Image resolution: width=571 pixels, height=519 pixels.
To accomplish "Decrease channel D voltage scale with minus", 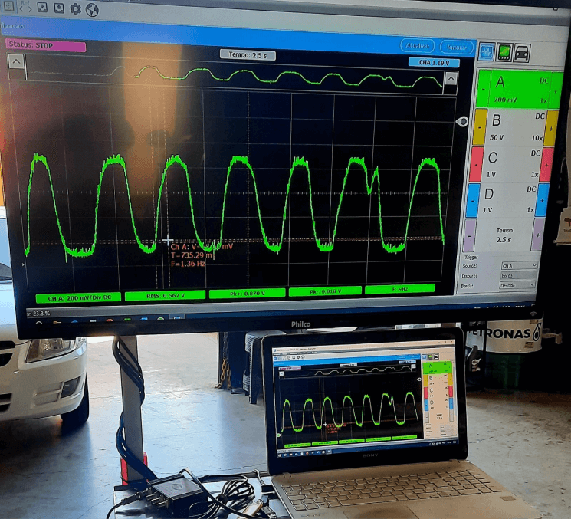I will pyautogui.click(x=472, y=199).
